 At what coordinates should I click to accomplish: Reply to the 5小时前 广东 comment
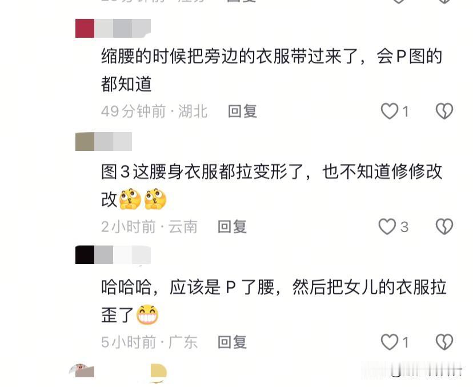pos(232,342)
